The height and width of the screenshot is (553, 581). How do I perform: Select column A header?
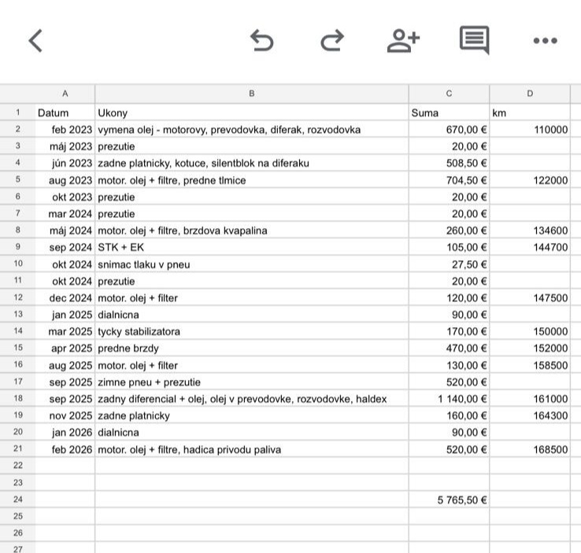tap(65, 94)
